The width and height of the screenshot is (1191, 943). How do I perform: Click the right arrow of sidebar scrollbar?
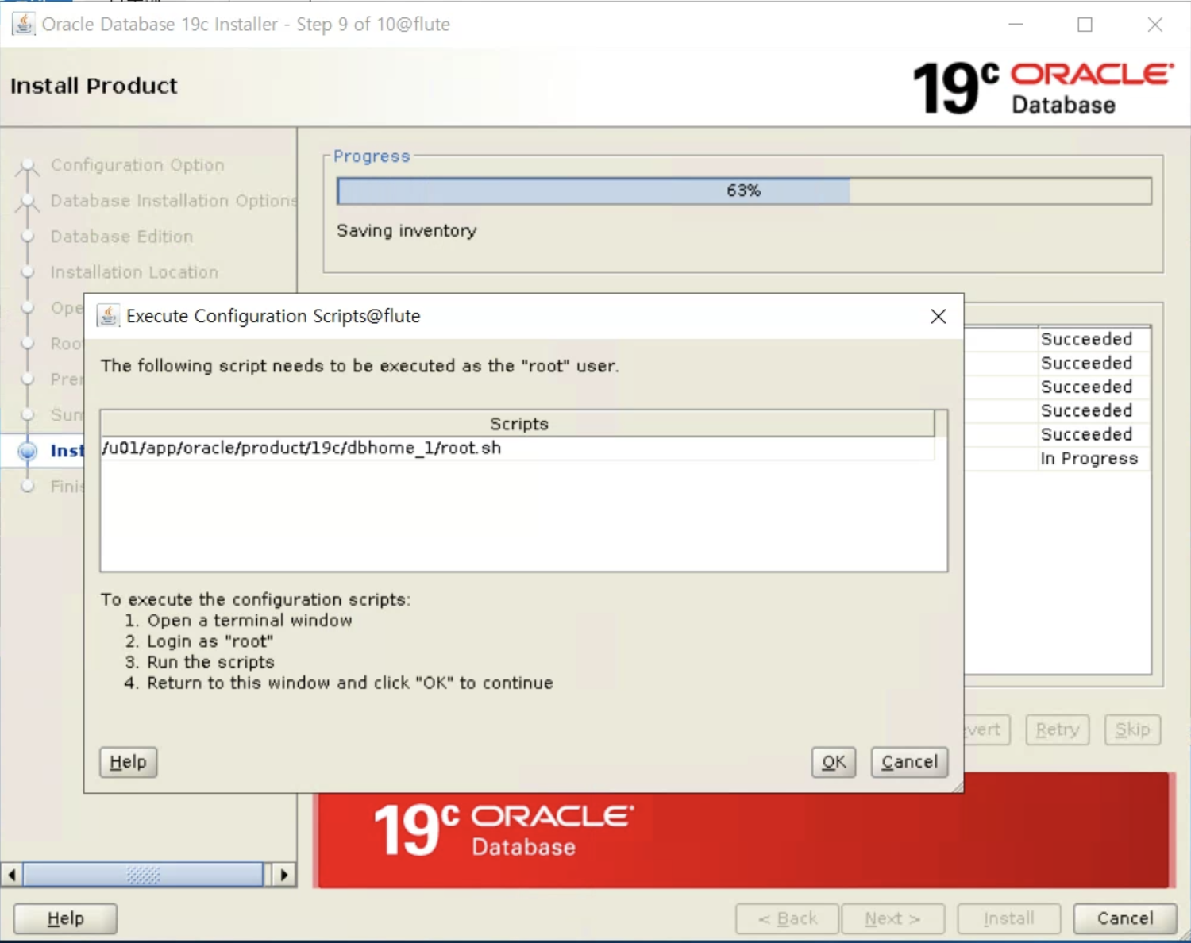[284, 875]
